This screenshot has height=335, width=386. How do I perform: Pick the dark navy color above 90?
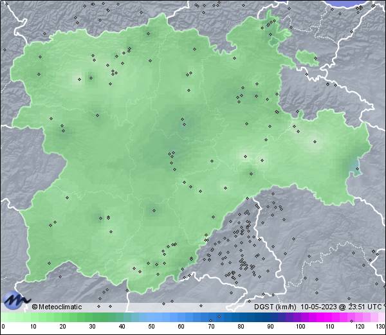point(271,317)
